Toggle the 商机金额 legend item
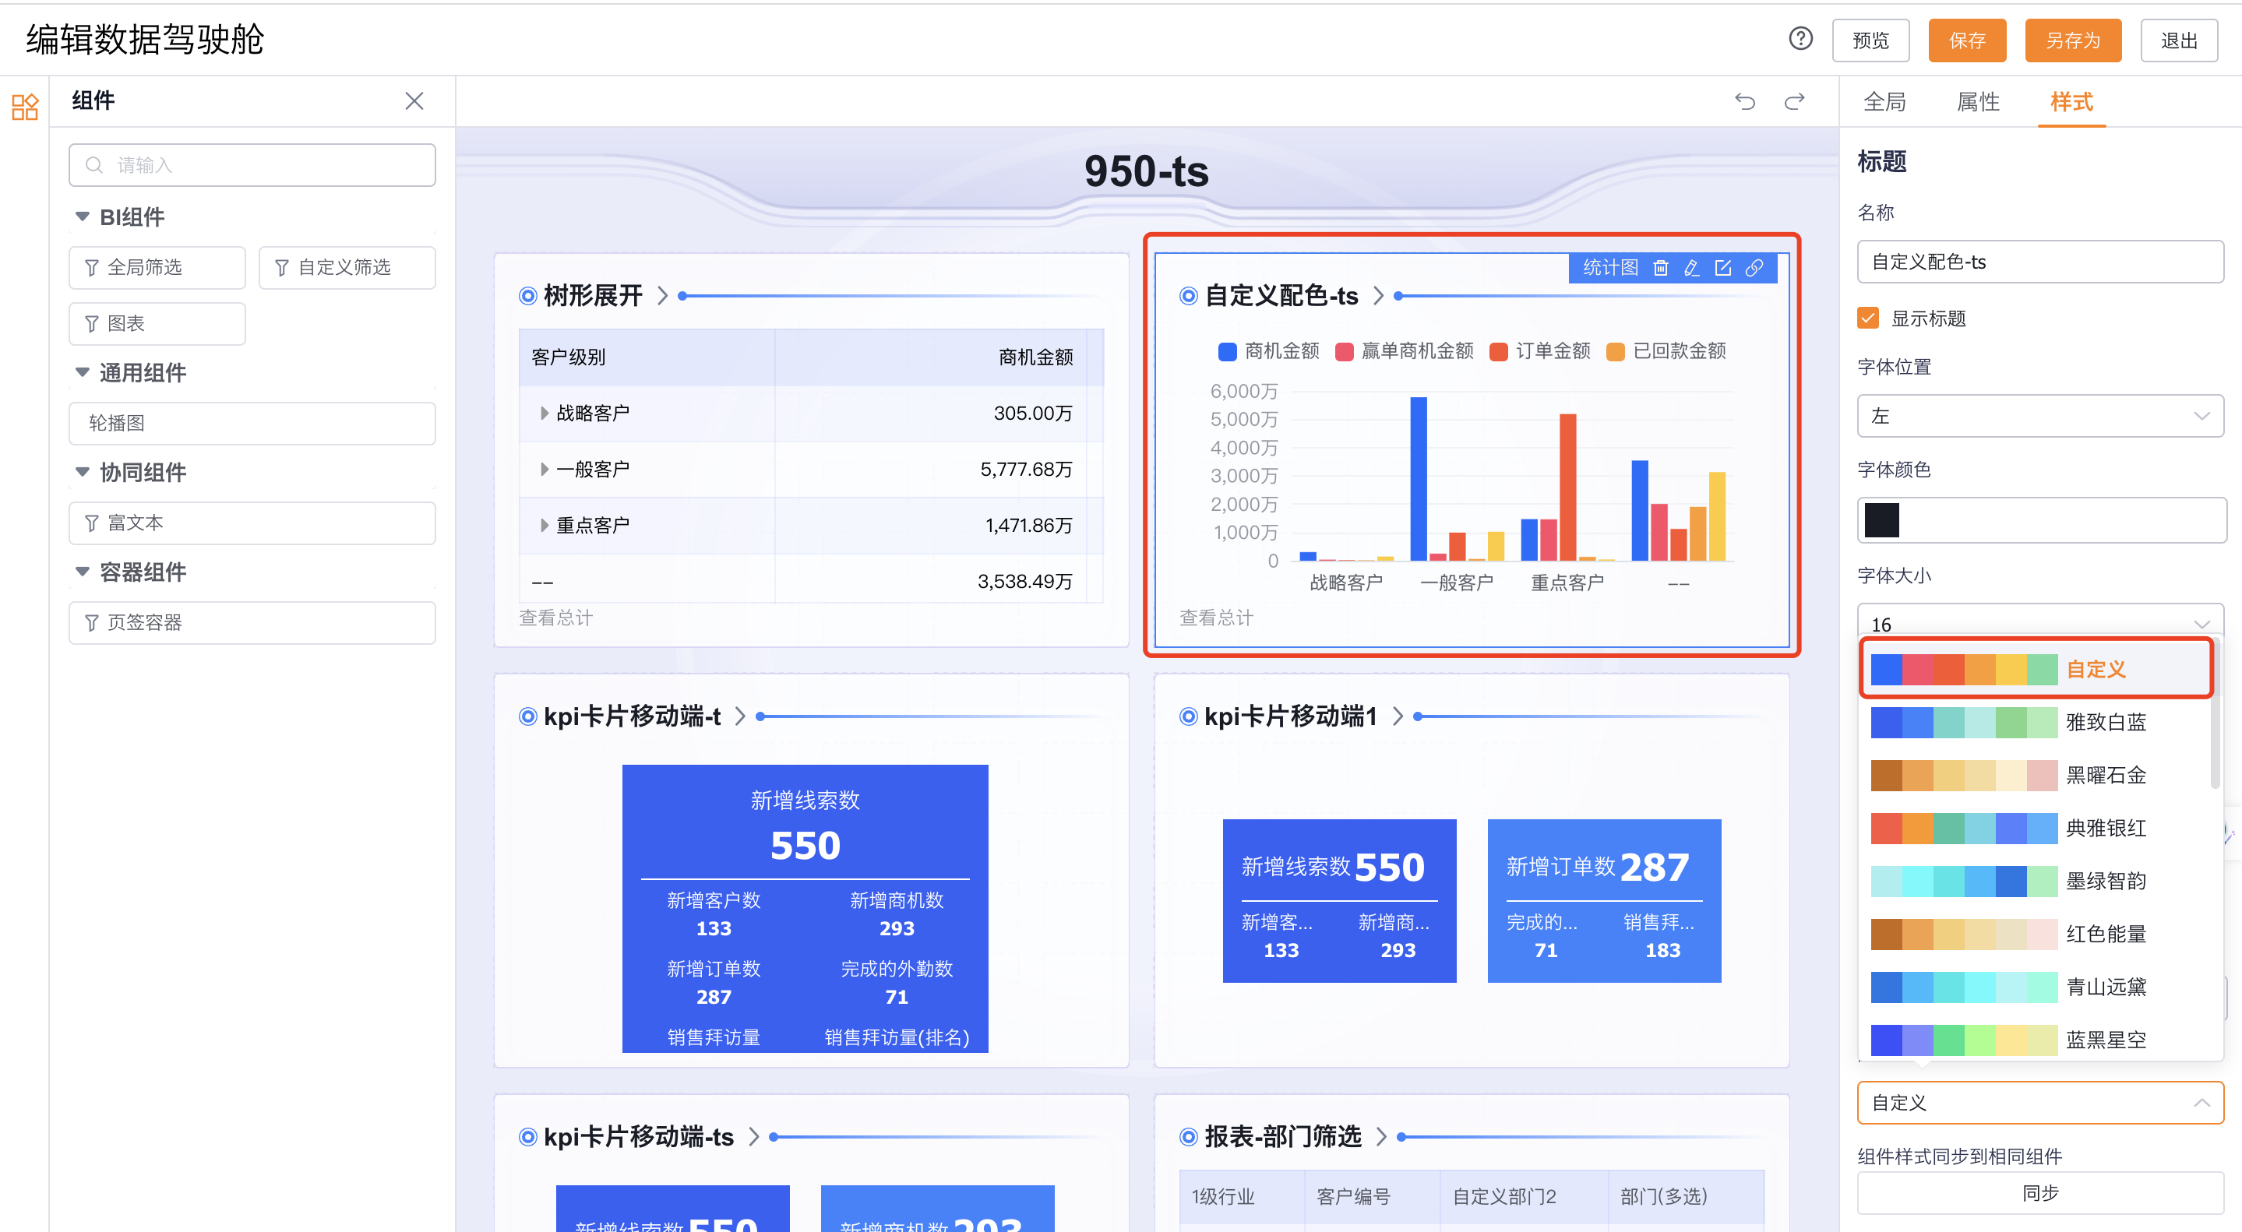The width and height of the screenshot is (2242, 1232). click(1268, 350)
